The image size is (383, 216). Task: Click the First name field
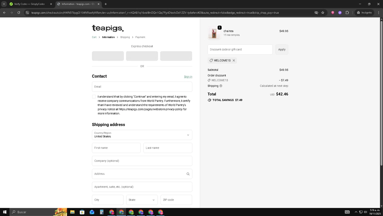(x=116, y=148)
